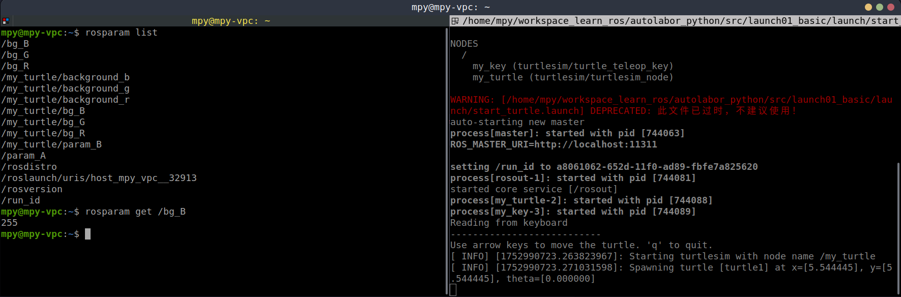Focus the right terminal at its hollow cursor
This screenshot has height=297, width=901.
tap(453, 290)
